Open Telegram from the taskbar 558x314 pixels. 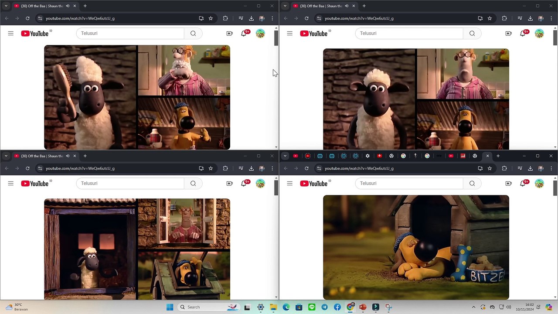pyautogui.click(x=324, y=307)
